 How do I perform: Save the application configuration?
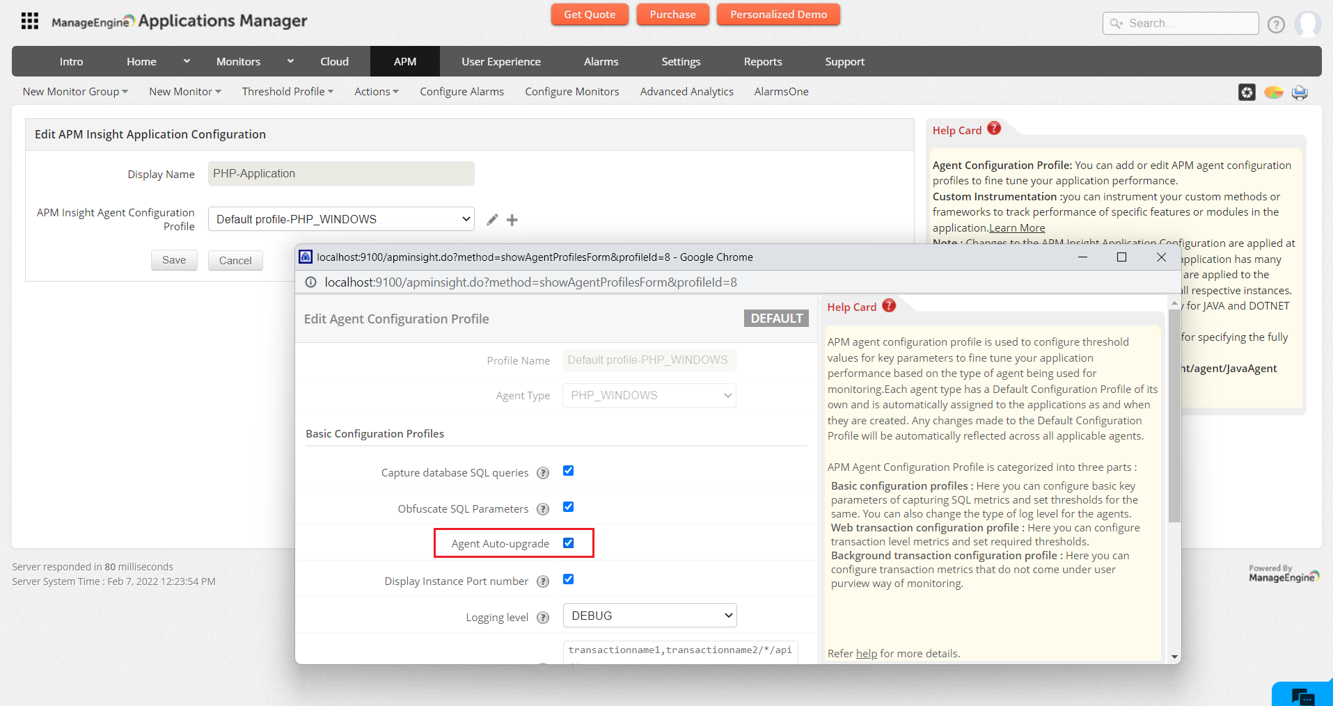tap(174, 260)
